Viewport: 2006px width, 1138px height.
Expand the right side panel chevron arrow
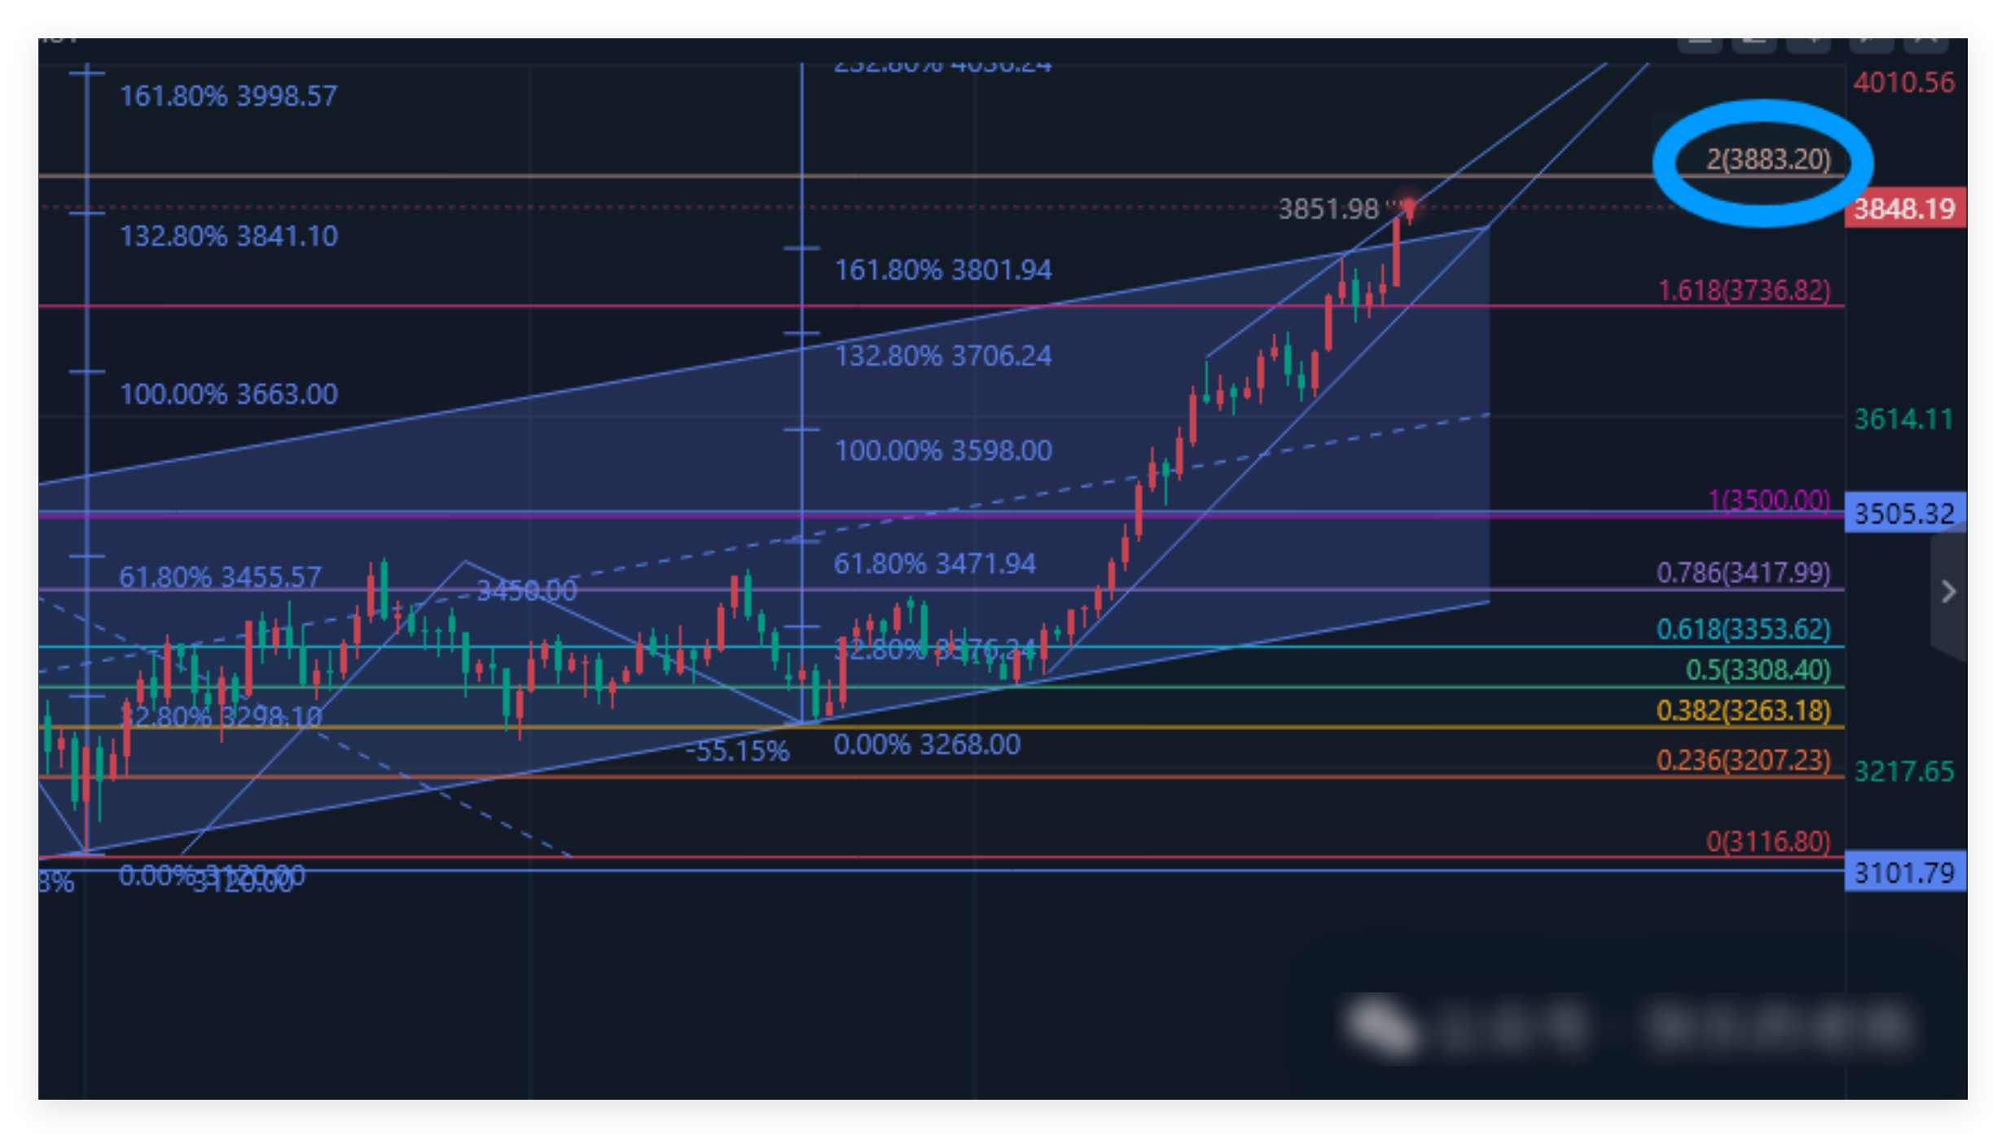(x=1948, y=591)
